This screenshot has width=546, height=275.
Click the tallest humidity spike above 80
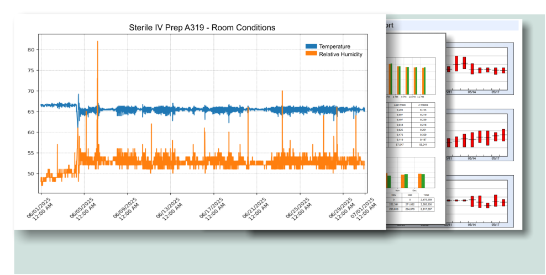(x=98, y=42)
